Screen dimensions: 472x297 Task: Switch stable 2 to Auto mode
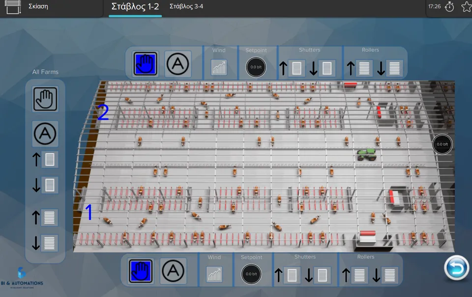coord(177,64)
